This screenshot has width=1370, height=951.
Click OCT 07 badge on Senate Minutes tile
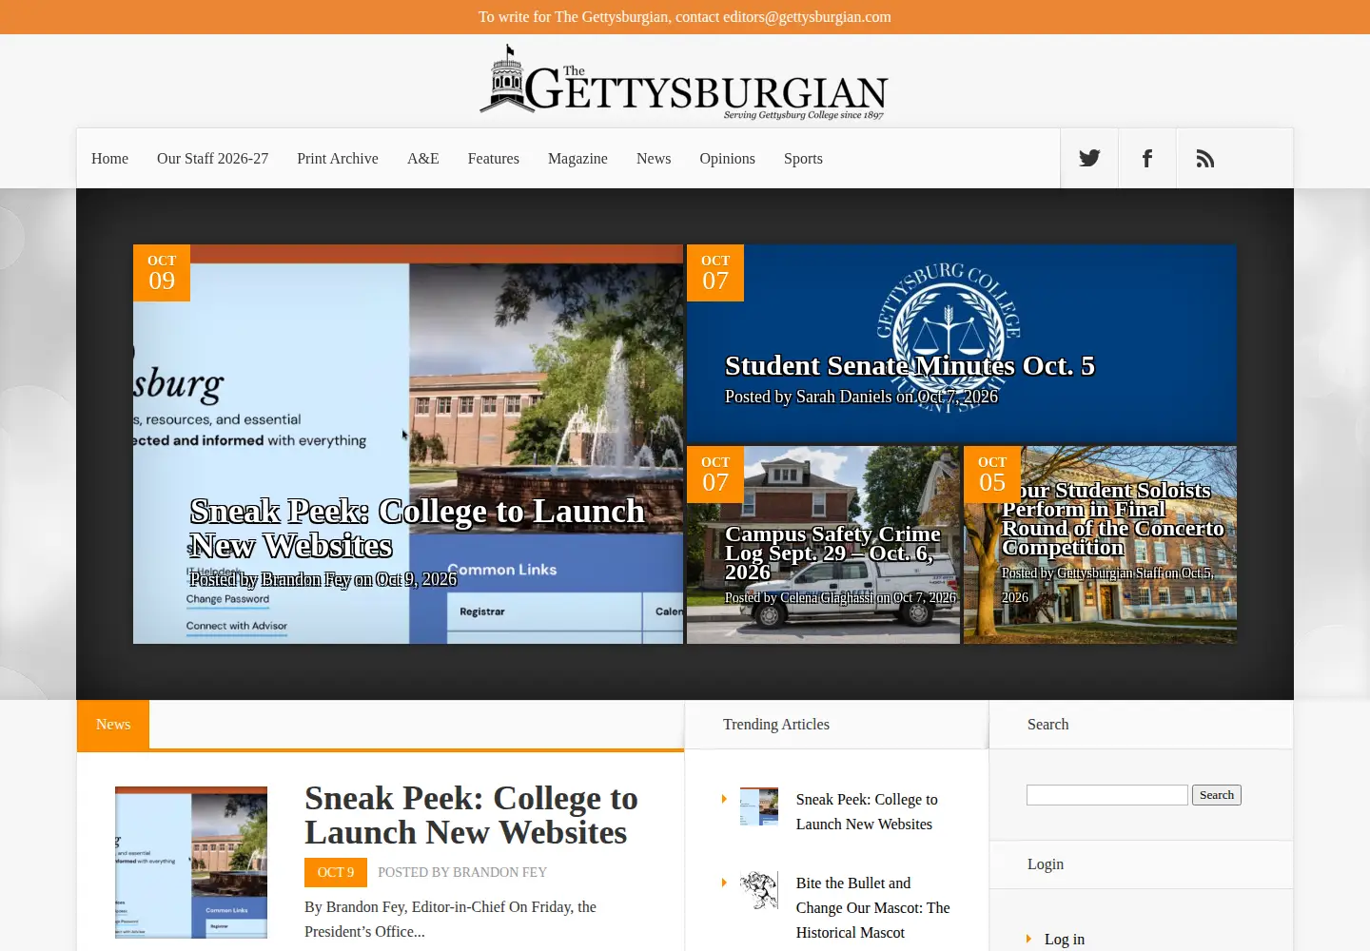tap(715, 273)
